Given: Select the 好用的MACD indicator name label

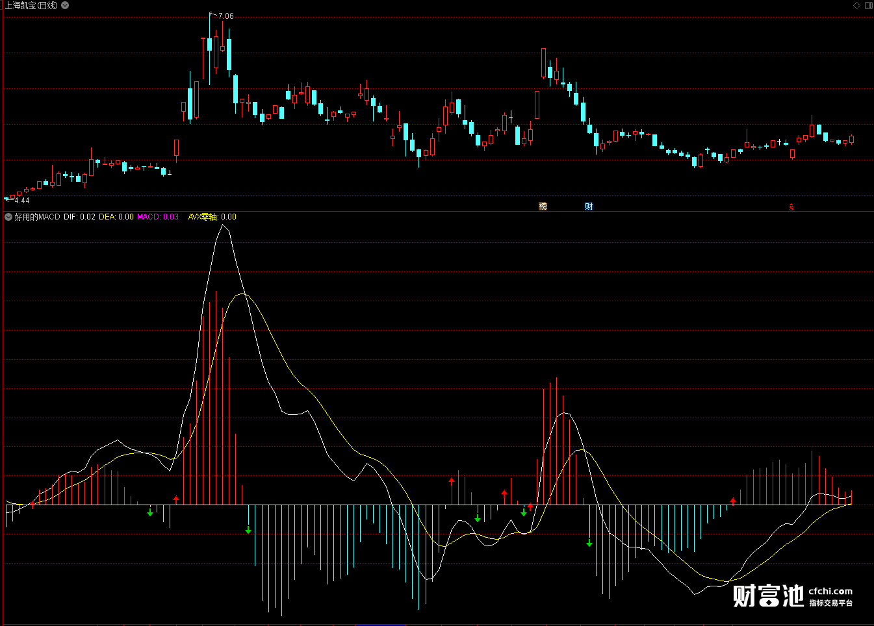Looking at the screenshot, I should pyautogui.click(x=37, y=217).
